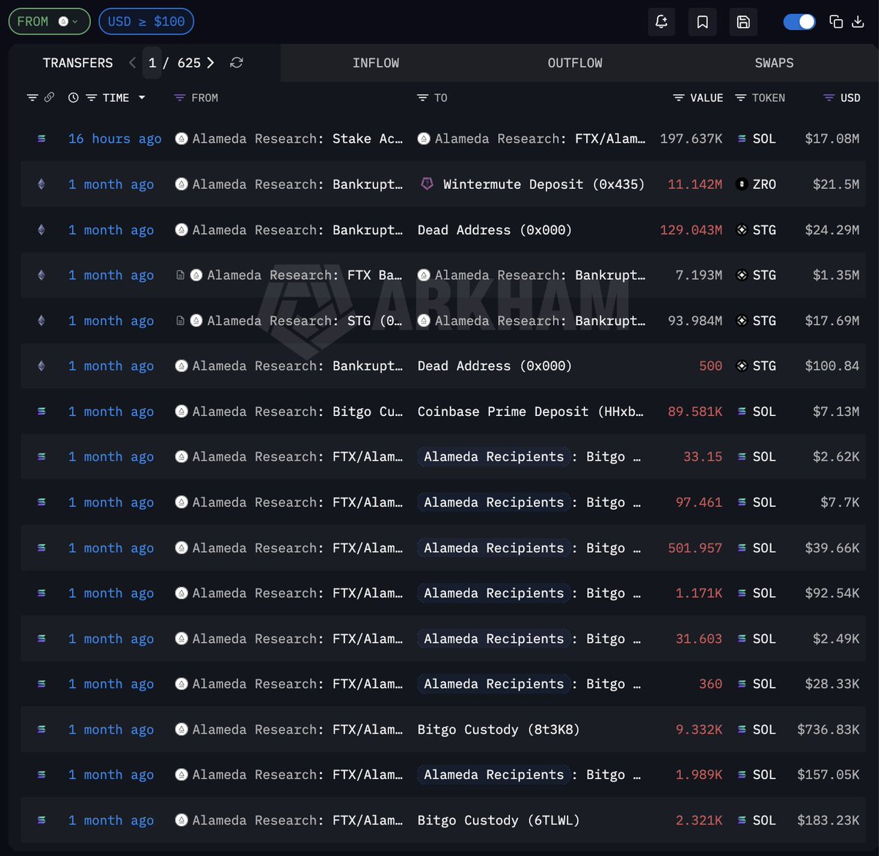Screen dimensions: 879x856
Task: Click contract document icon in STG (0... row
Action: (x=180, y=321)
